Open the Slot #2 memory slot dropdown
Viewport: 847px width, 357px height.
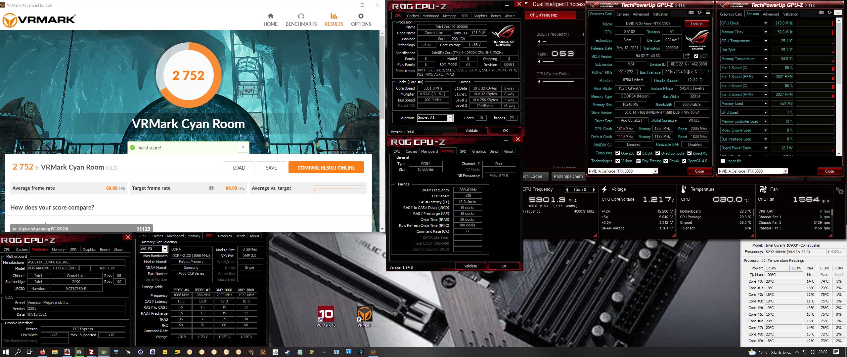coord(165,249)
